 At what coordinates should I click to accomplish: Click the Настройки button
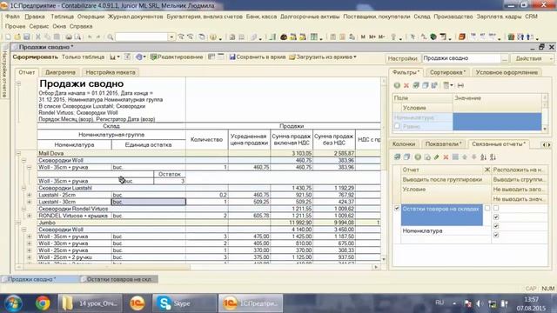tap(402, 58)
